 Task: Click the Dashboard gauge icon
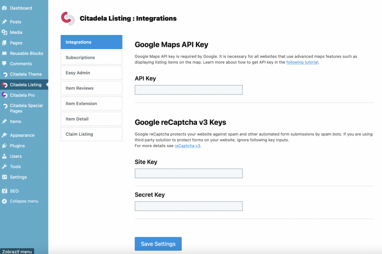point(4,8)
